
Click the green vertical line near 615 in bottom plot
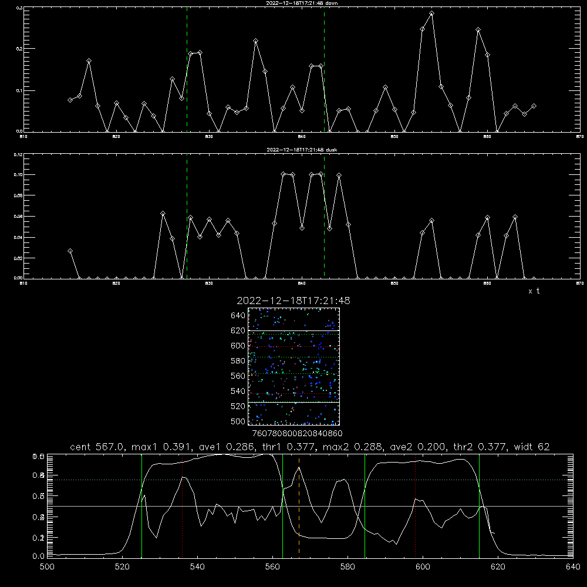[479, 505]
